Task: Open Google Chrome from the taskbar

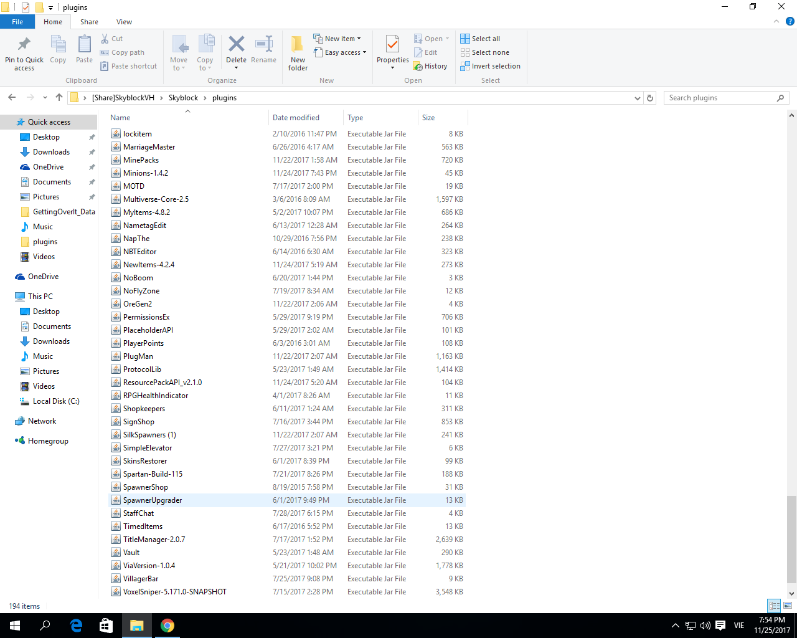Action: click(x=167, y=626)
